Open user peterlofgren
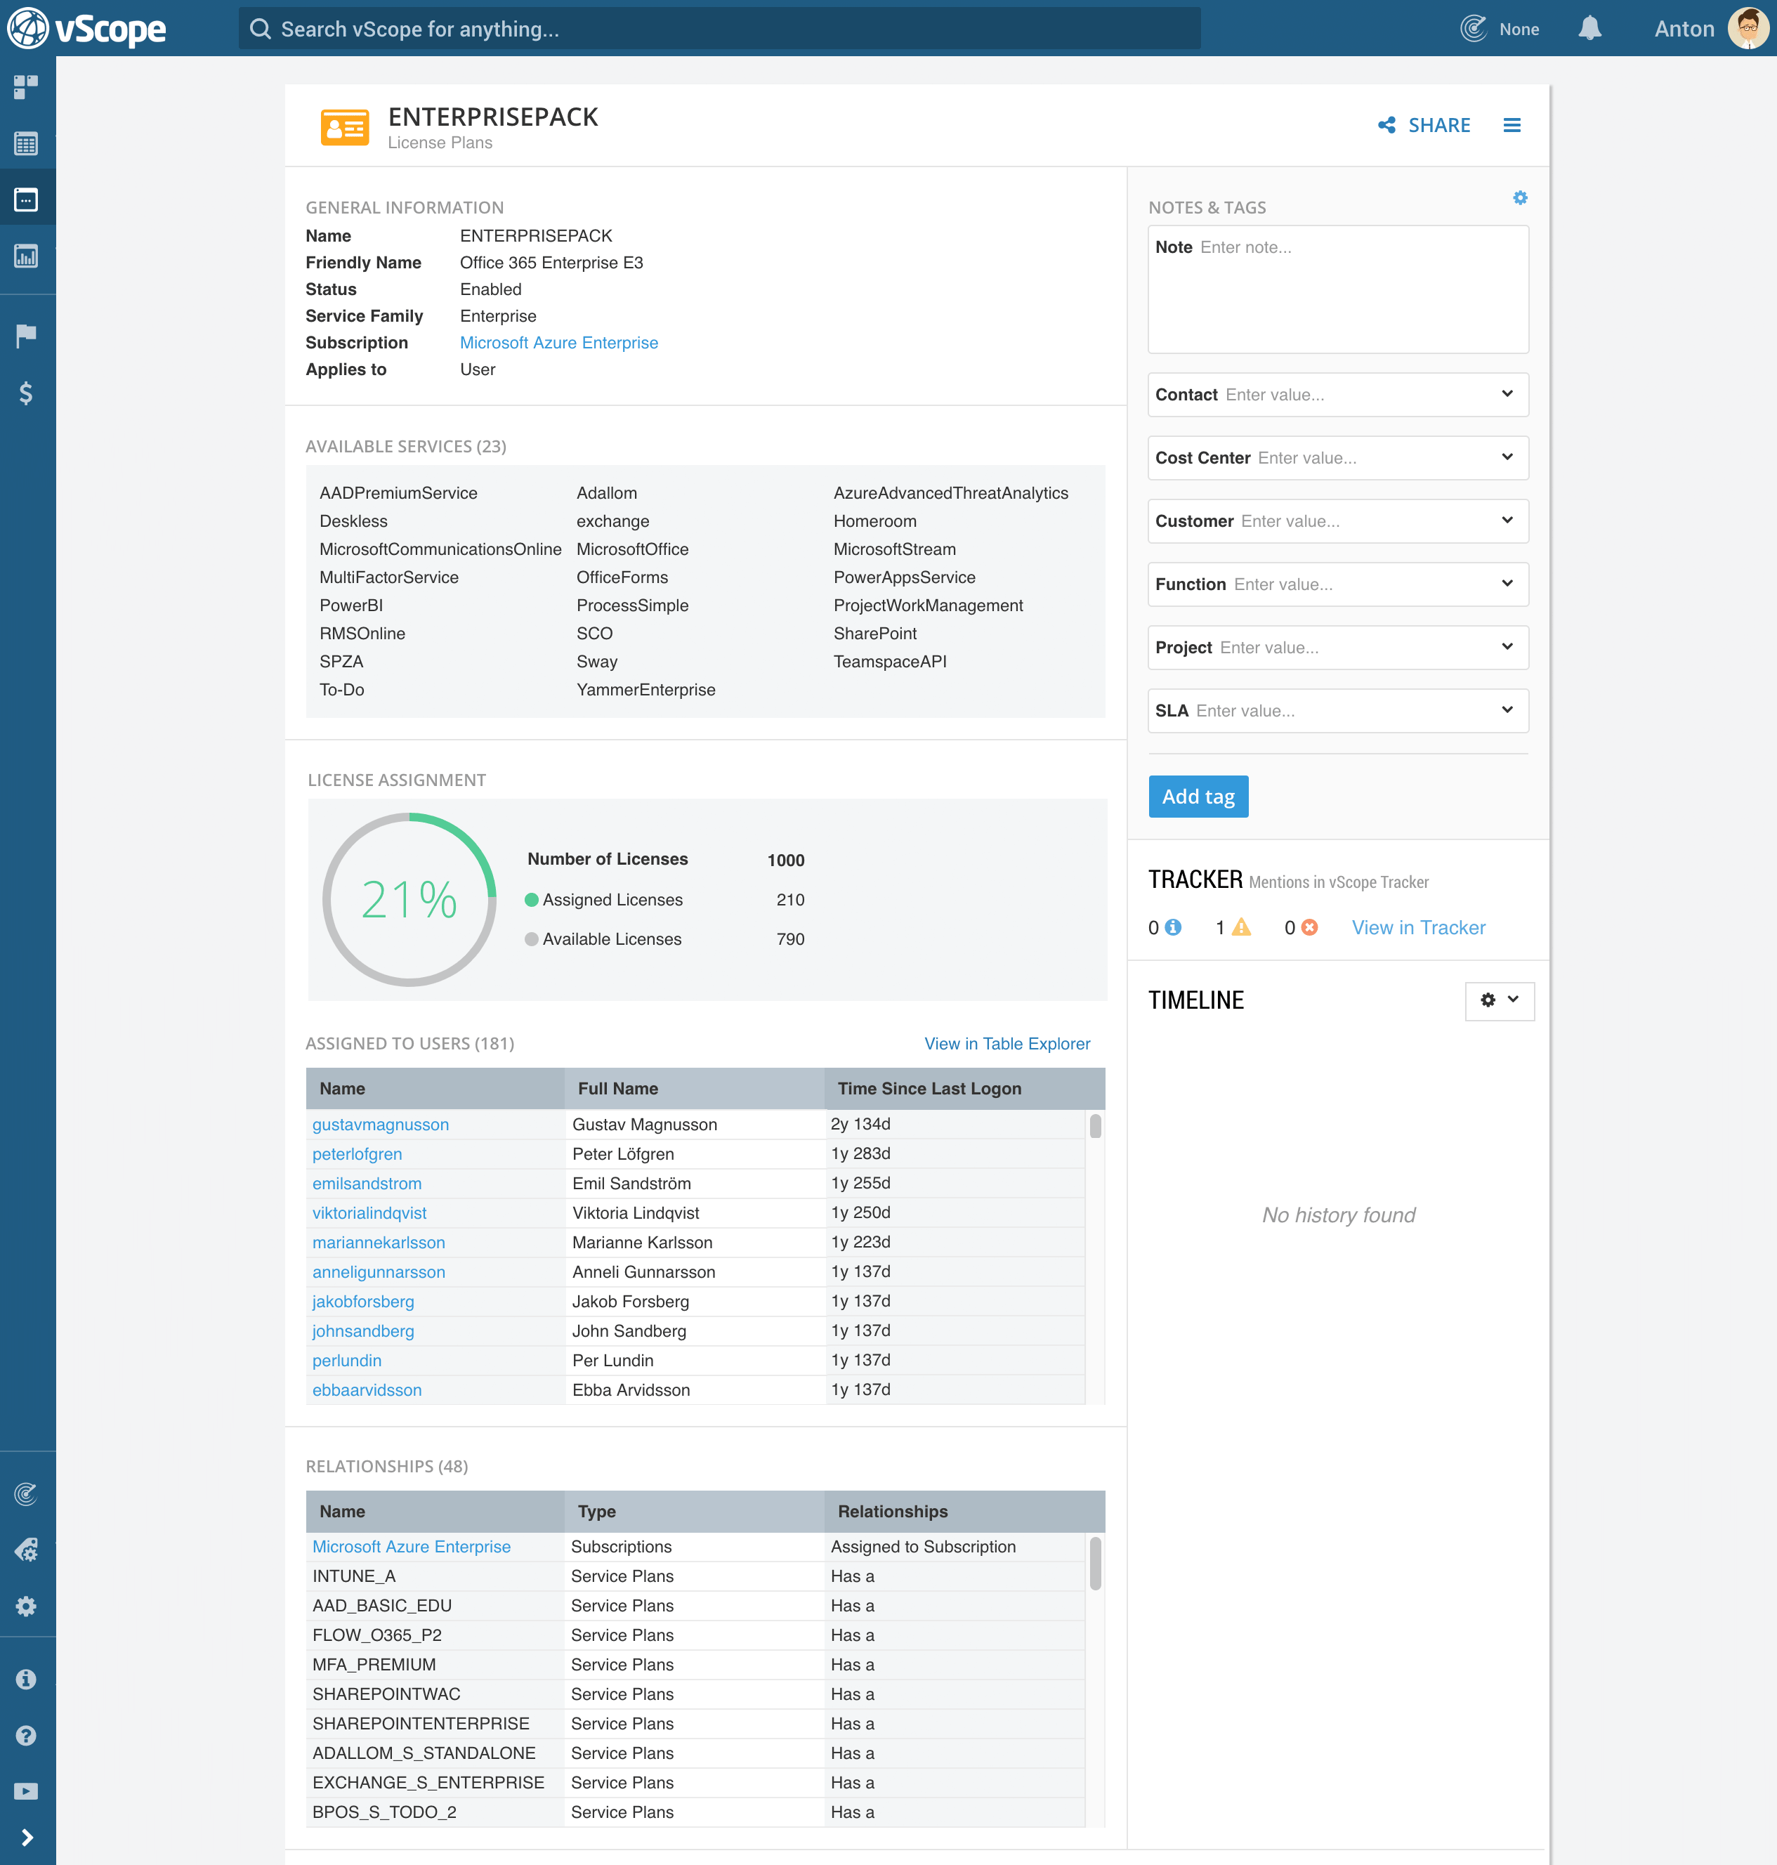This screenshot has width=1777, height=1865. click(357, 1153)
